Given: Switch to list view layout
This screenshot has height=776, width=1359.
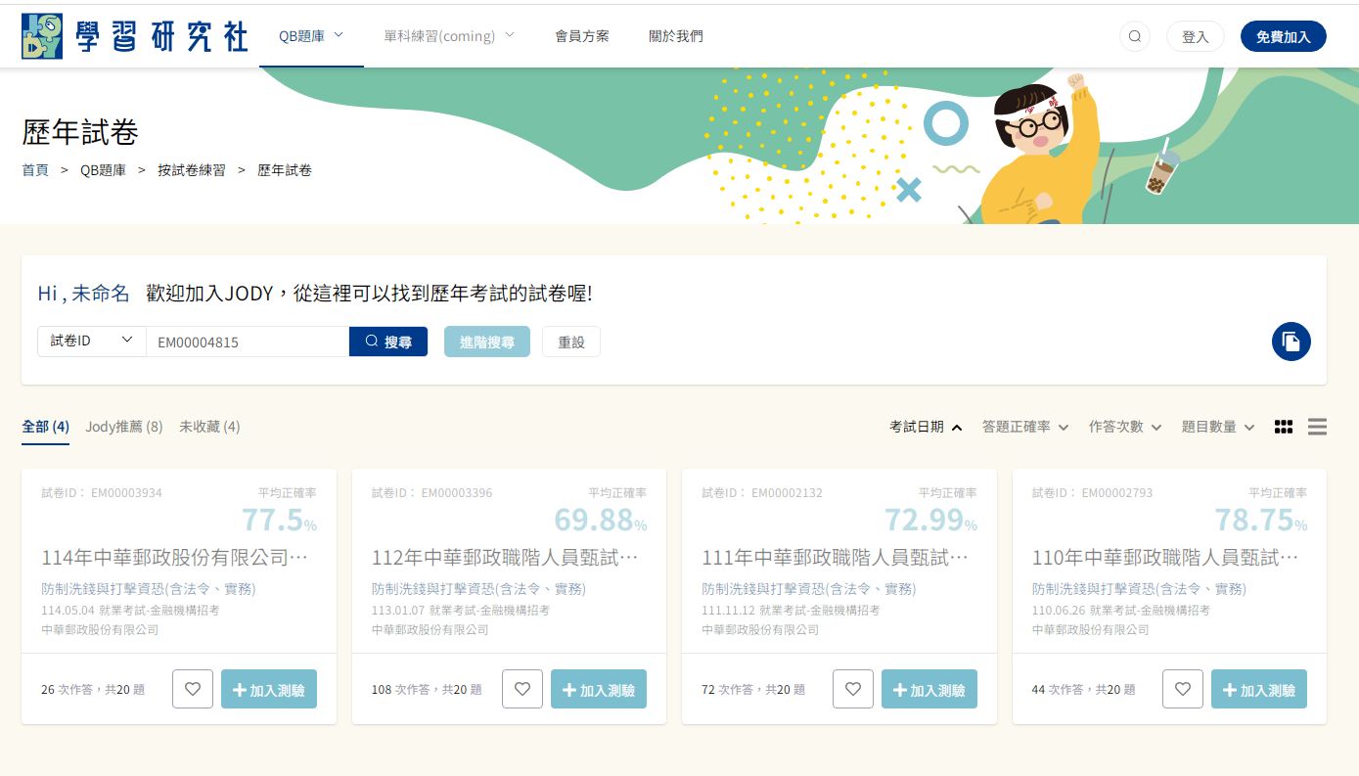Looking at the screenshot, I should tap(1317, 427).
